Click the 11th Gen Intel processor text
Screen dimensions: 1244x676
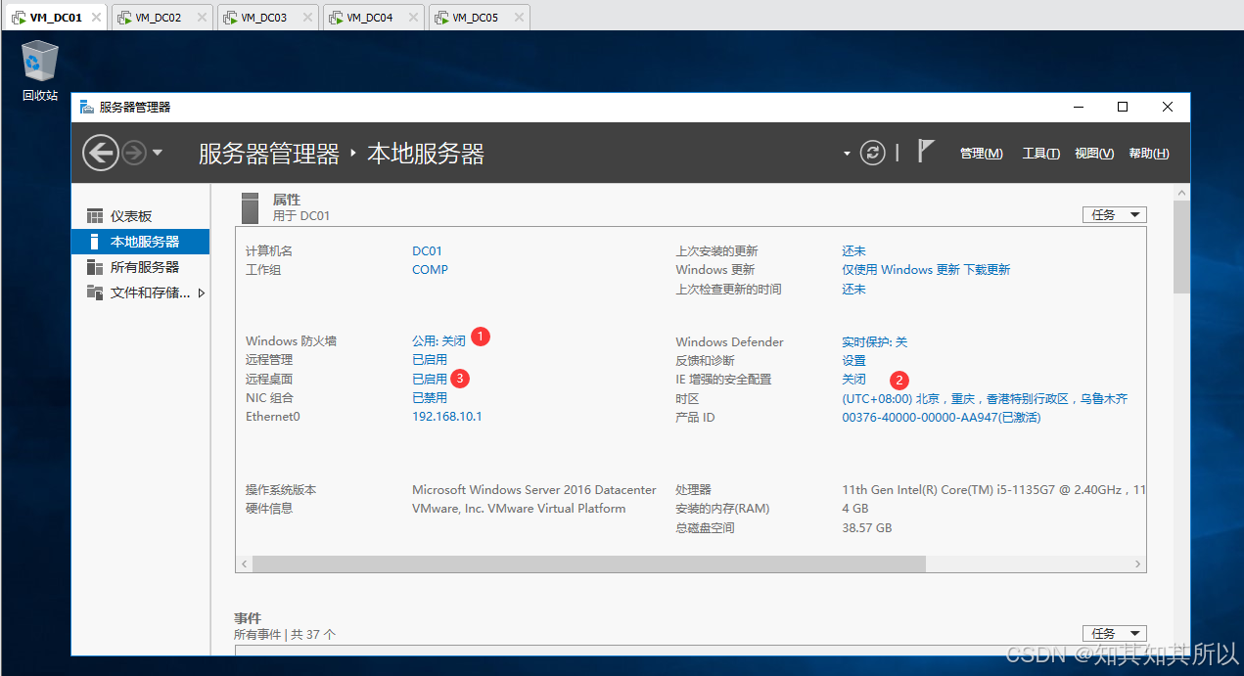(993, 489)
